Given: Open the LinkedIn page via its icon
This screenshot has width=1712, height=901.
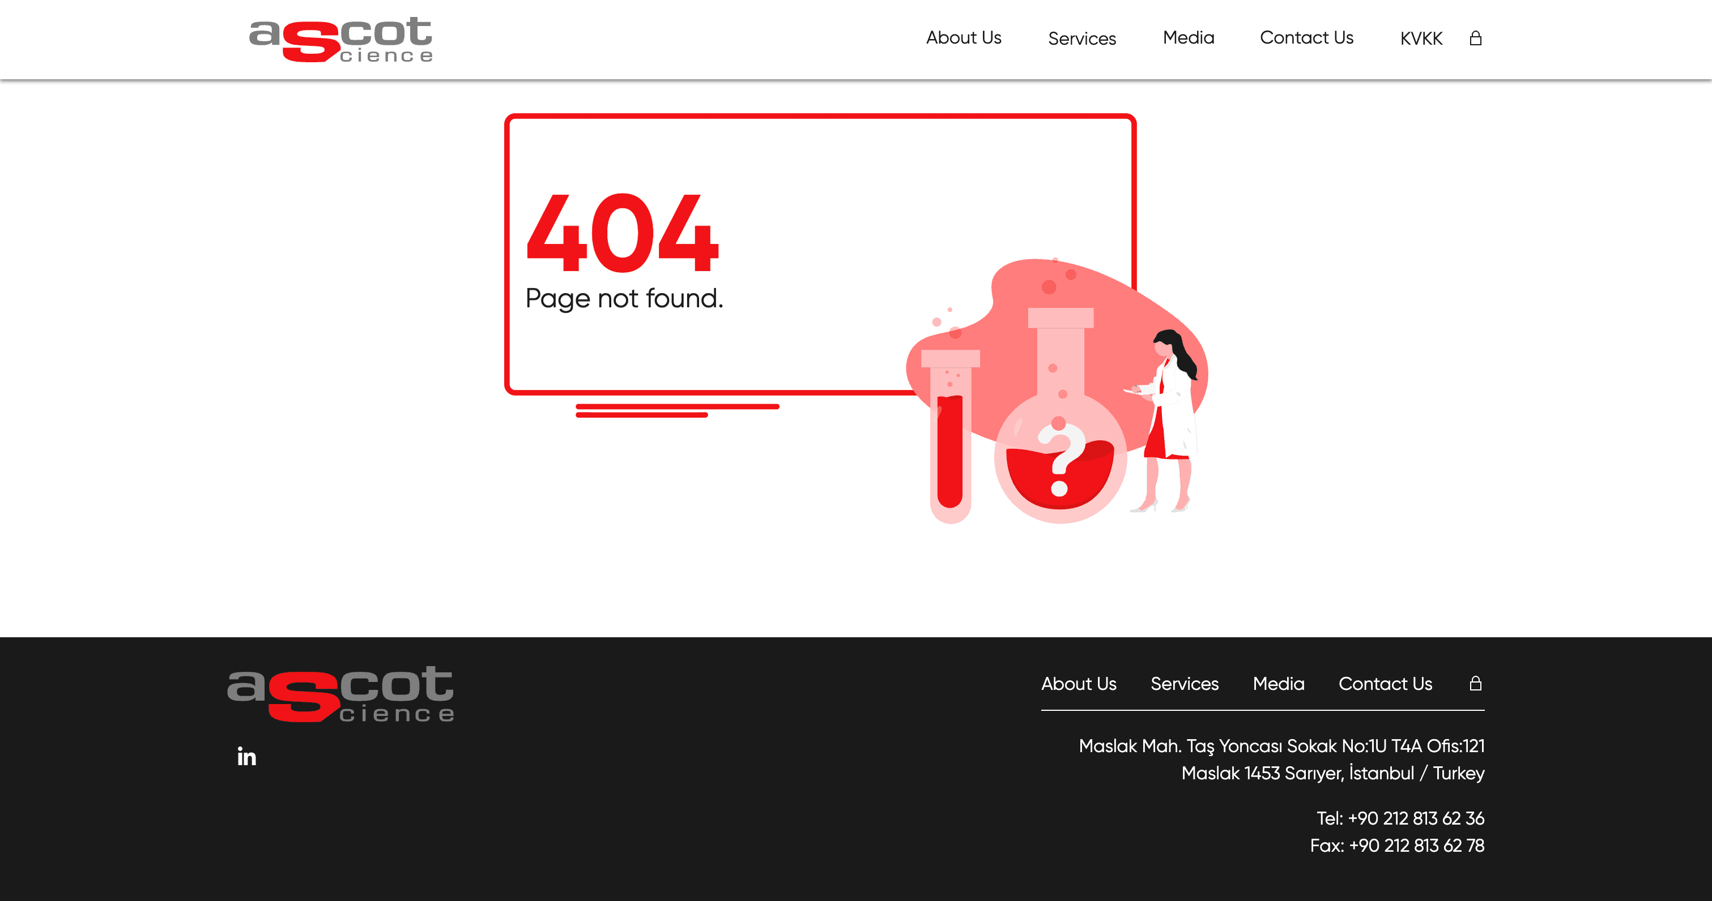Looking at the screenshot, I should point(246,756).
